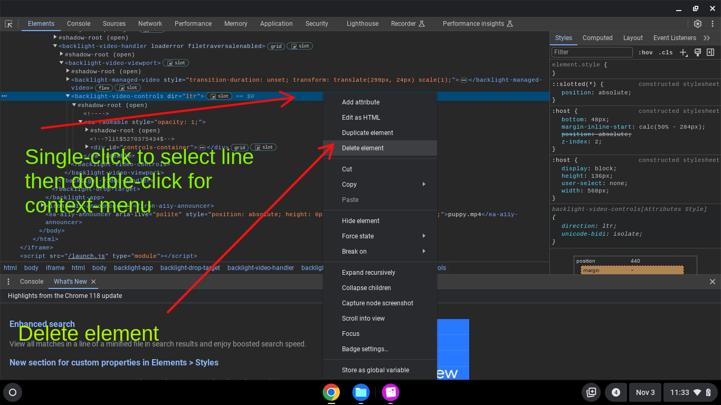
Task: Click slot badge on backlight-video-controls
Action: click(x=219, y=97)
